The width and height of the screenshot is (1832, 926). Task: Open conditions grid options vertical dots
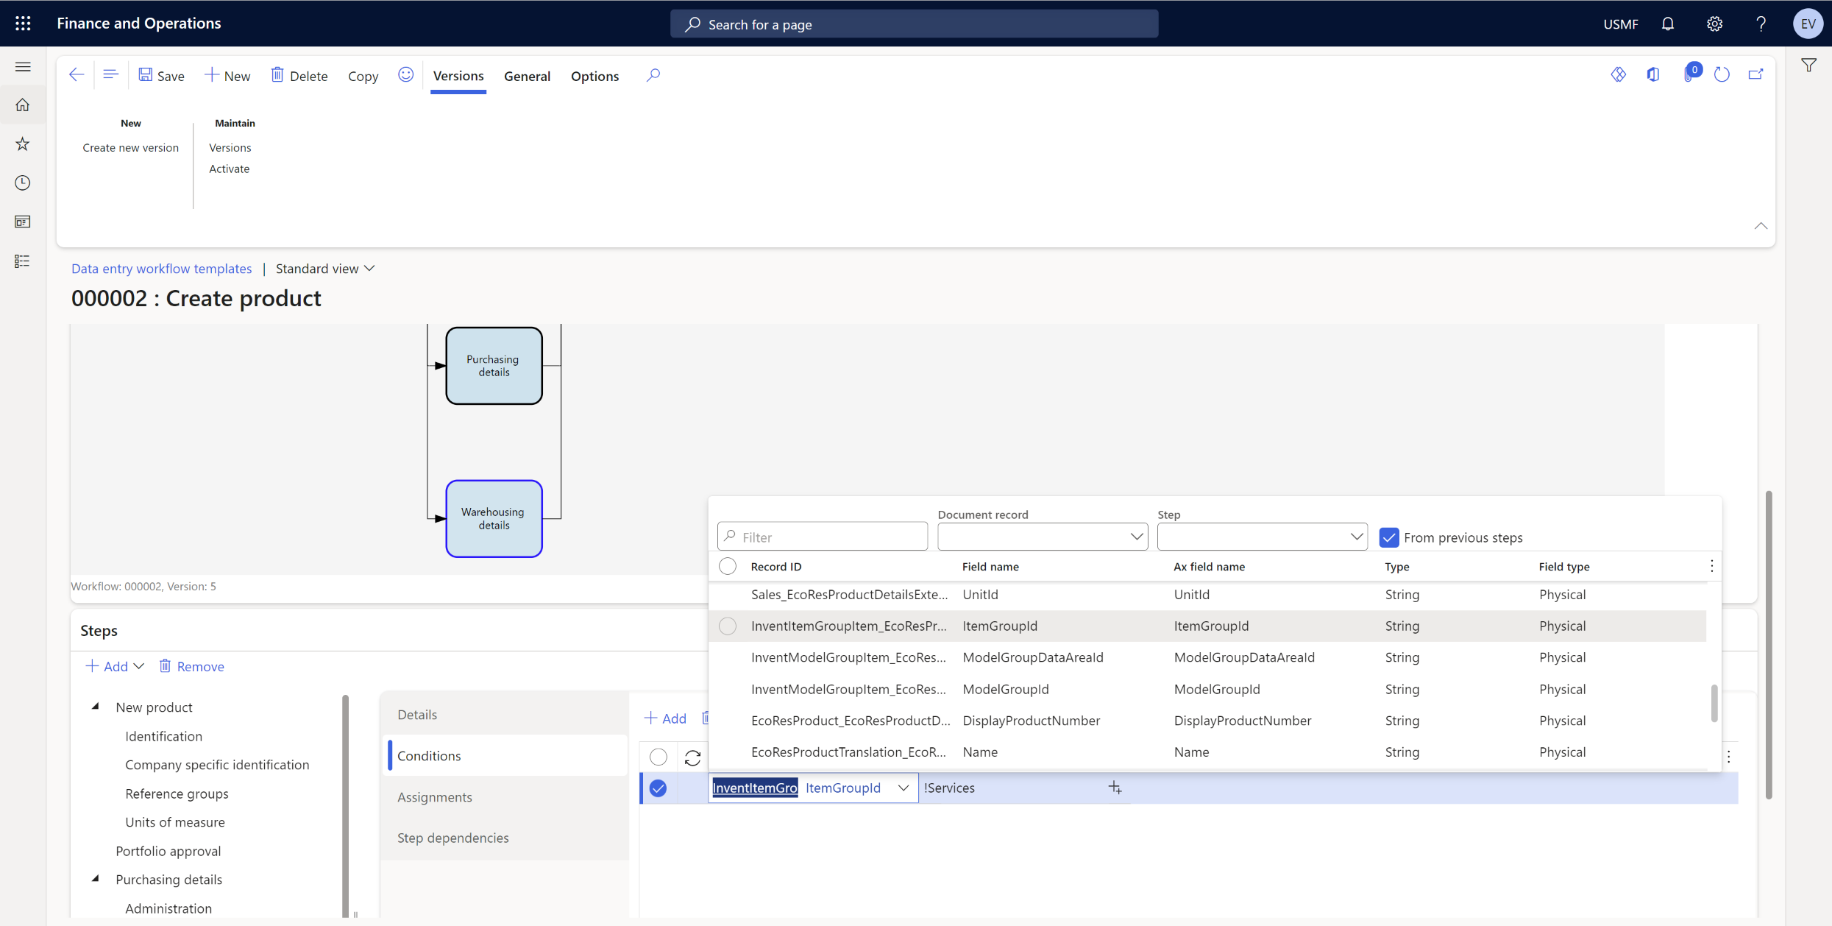pos(1729,756)
